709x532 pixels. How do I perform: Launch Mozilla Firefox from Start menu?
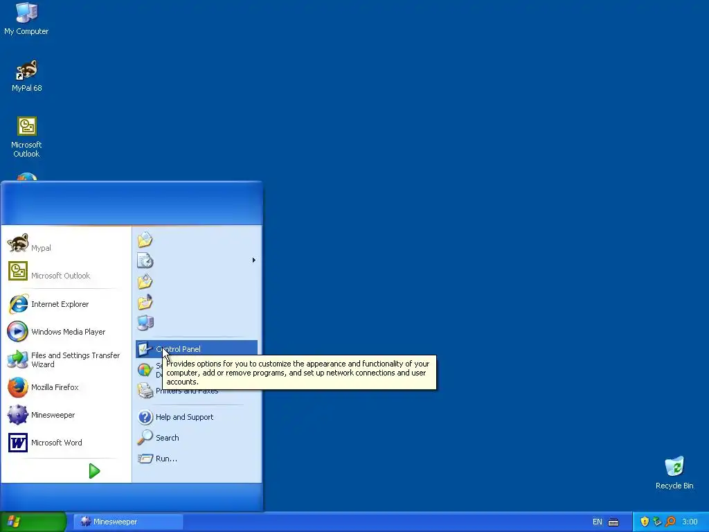pyautogui.click(x=66, y=387)
